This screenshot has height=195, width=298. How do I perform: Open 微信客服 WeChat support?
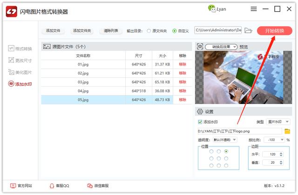[98, 186]
